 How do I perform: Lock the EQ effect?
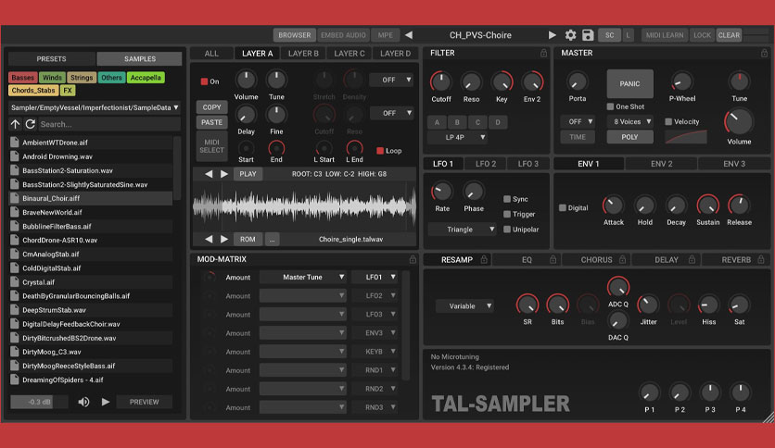tap(553, 259)
